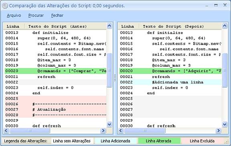
Task: Click the right arrow of the Antes horizontal scrollbar
Action: pyautogui.click(x=103, y=130)
